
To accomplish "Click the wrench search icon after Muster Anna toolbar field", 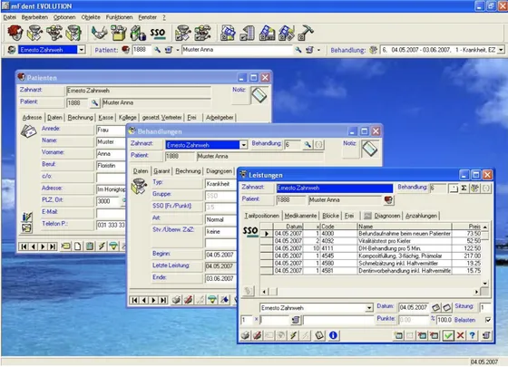I will pyautogui.click(x=298, y=50).
